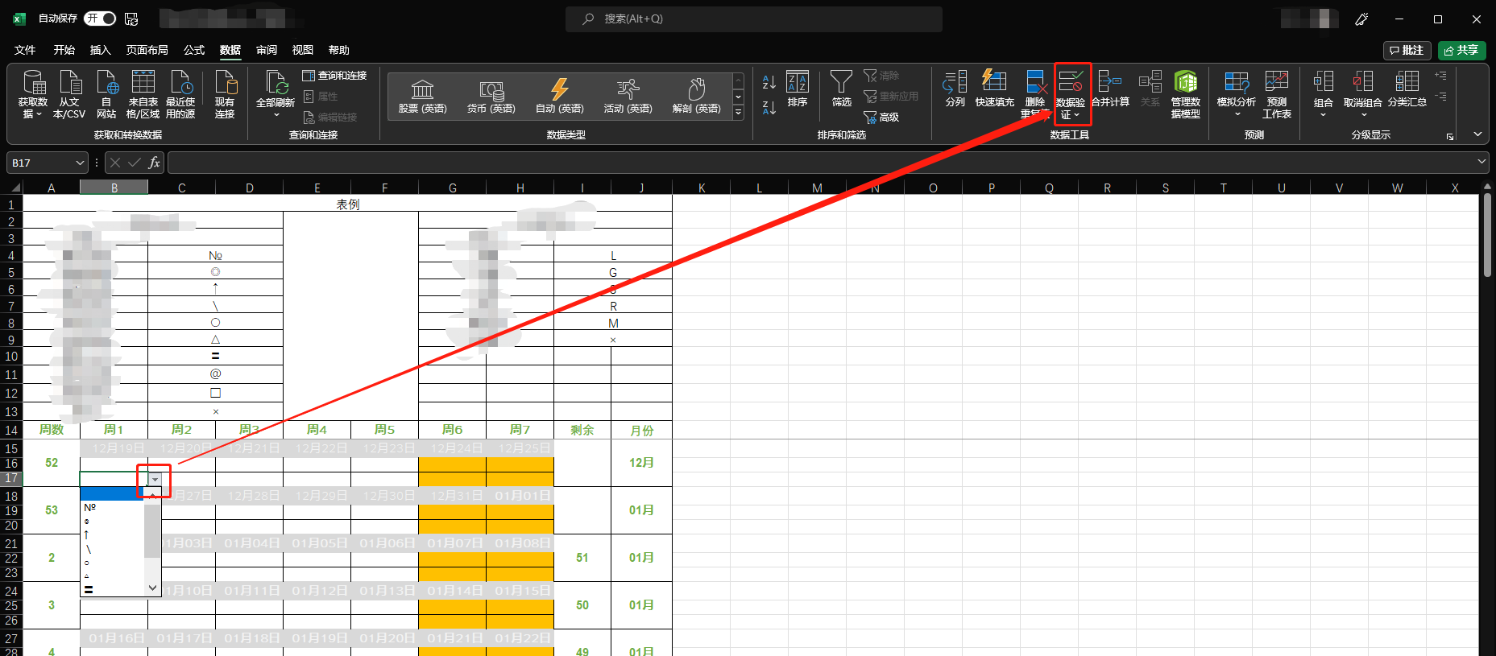This screenshot has height=656, width=1496.
Task: Select column header K
Action: (702, 188)
